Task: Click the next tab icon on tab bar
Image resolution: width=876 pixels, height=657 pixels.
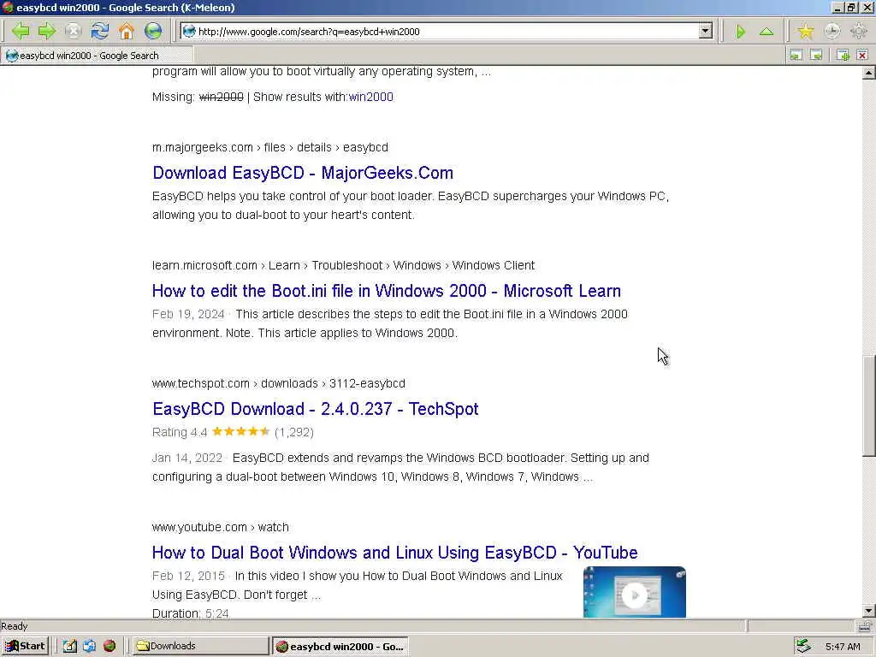Action: (816, 55)
